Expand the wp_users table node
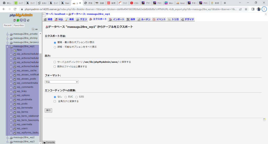 11,129
